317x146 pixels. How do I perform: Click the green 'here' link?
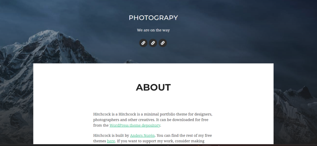[x=111, y=141]
